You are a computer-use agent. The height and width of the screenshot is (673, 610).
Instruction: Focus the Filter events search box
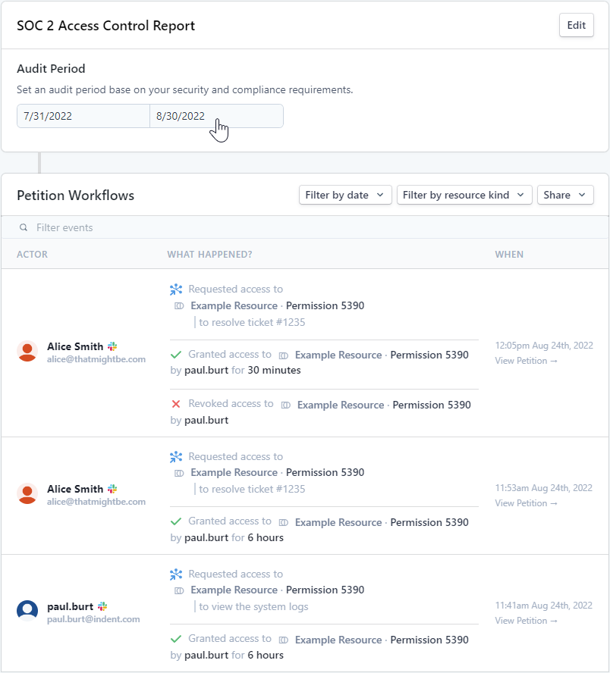[x=305, y=227]
